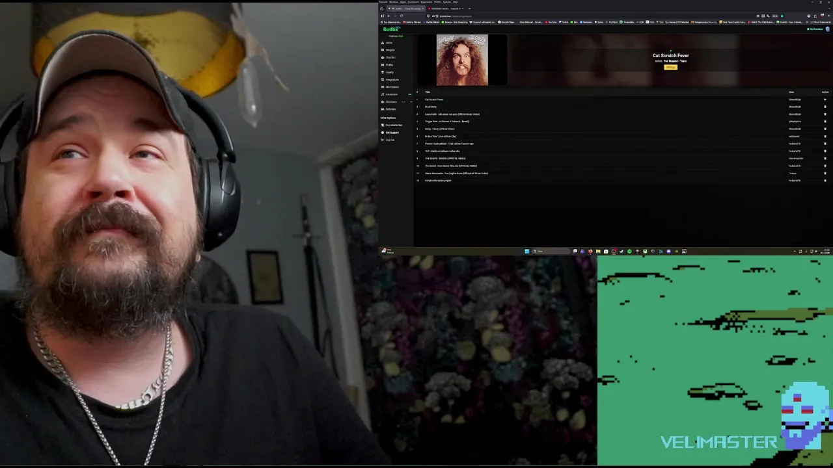Screen dimensions: 833x468
Task: Skip the Cat Scratch Fever song with fast-forward icon
Action: [x=825, y=99]
